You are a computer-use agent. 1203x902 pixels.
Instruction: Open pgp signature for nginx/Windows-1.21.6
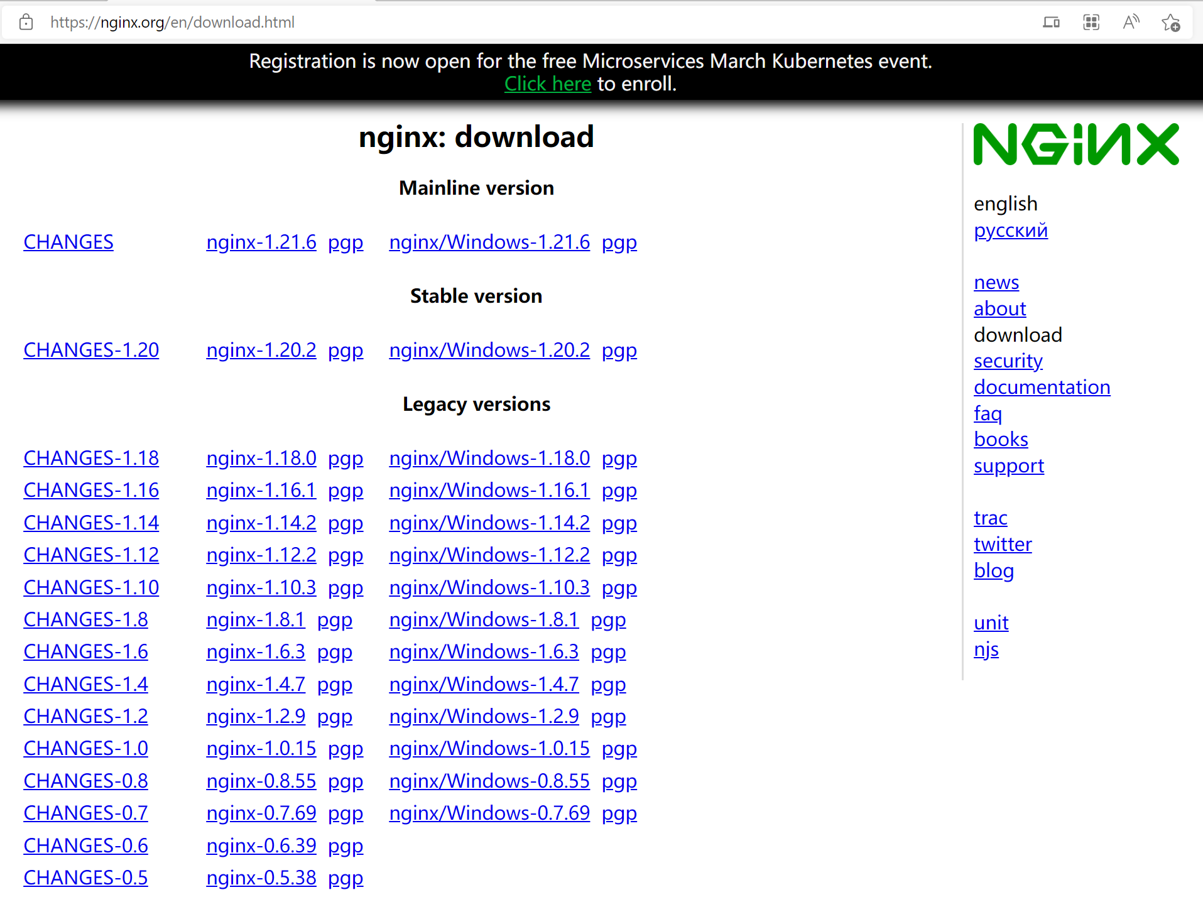tap(619, 243)
